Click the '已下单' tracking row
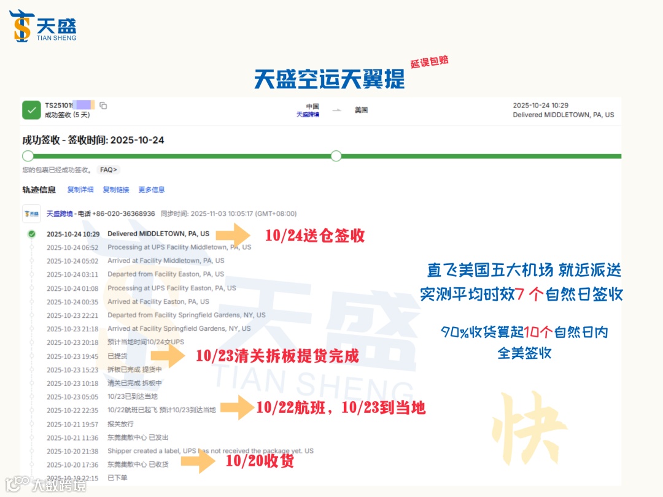Viewport: 663px width, 497px height. pyautogui.click(x=87, y=479)
